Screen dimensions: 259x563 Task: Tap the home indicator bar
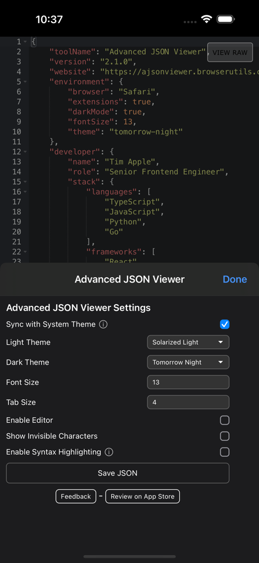pyautogui.click(x=130, y=556)
